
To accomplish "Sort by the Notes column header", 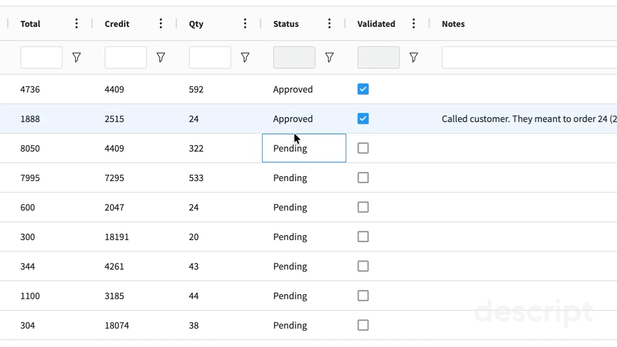I will [453, 24].
